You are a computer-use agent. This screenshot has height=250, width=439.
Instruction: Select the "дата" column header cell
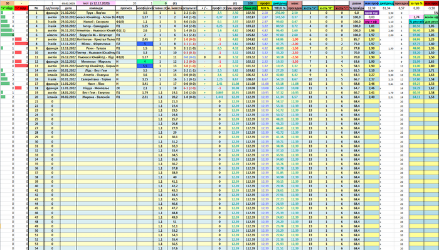click(68, 8)
